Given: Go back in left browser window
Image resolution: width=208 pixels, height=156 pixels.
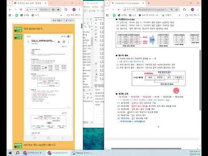Looking at the screenshot, I should pos(10,10).
